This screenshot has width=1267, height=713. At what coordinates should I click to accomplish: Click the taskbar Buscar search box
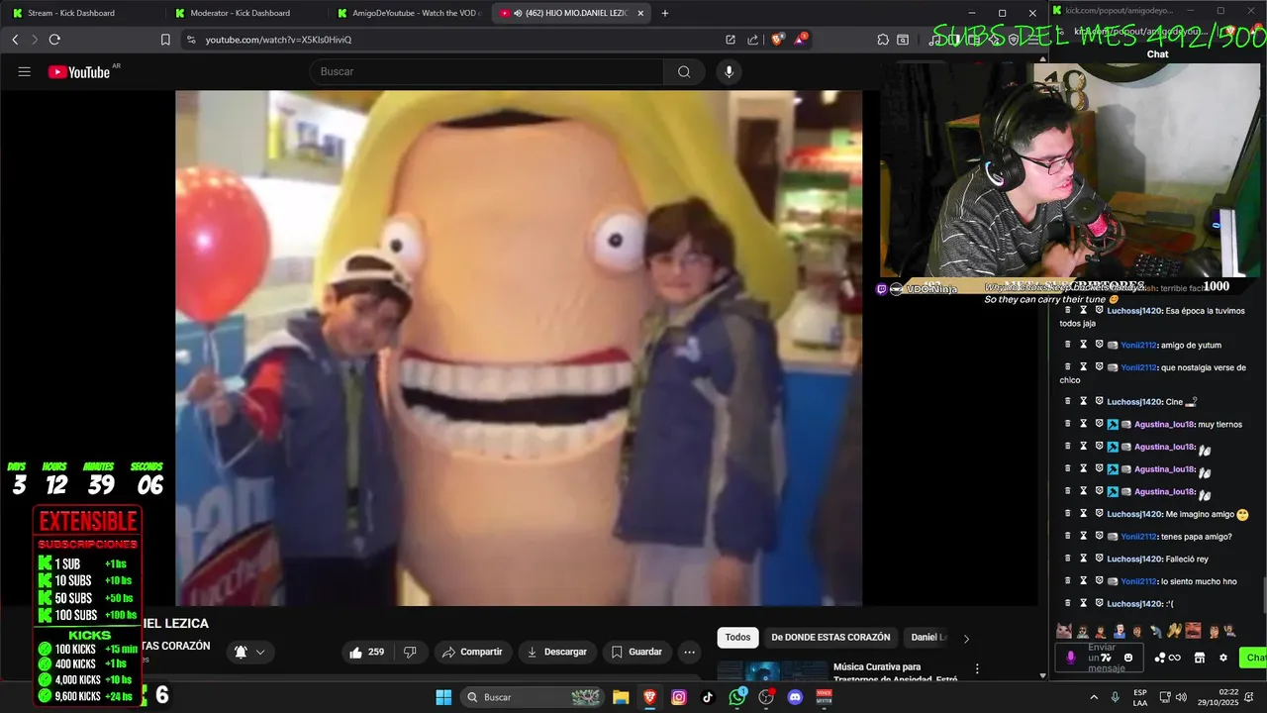pos(532,697)
